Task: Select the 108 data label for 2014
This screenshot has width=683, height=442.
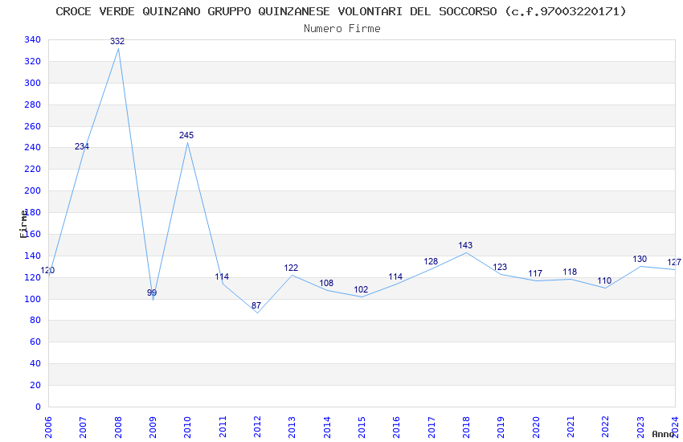Action: [x=326, y=283]
